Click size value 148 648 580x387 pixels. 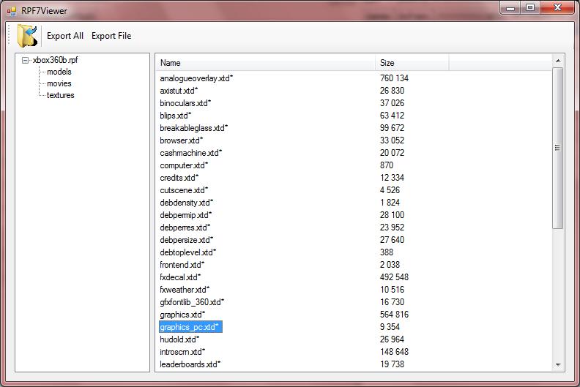[x=394, y=352]
